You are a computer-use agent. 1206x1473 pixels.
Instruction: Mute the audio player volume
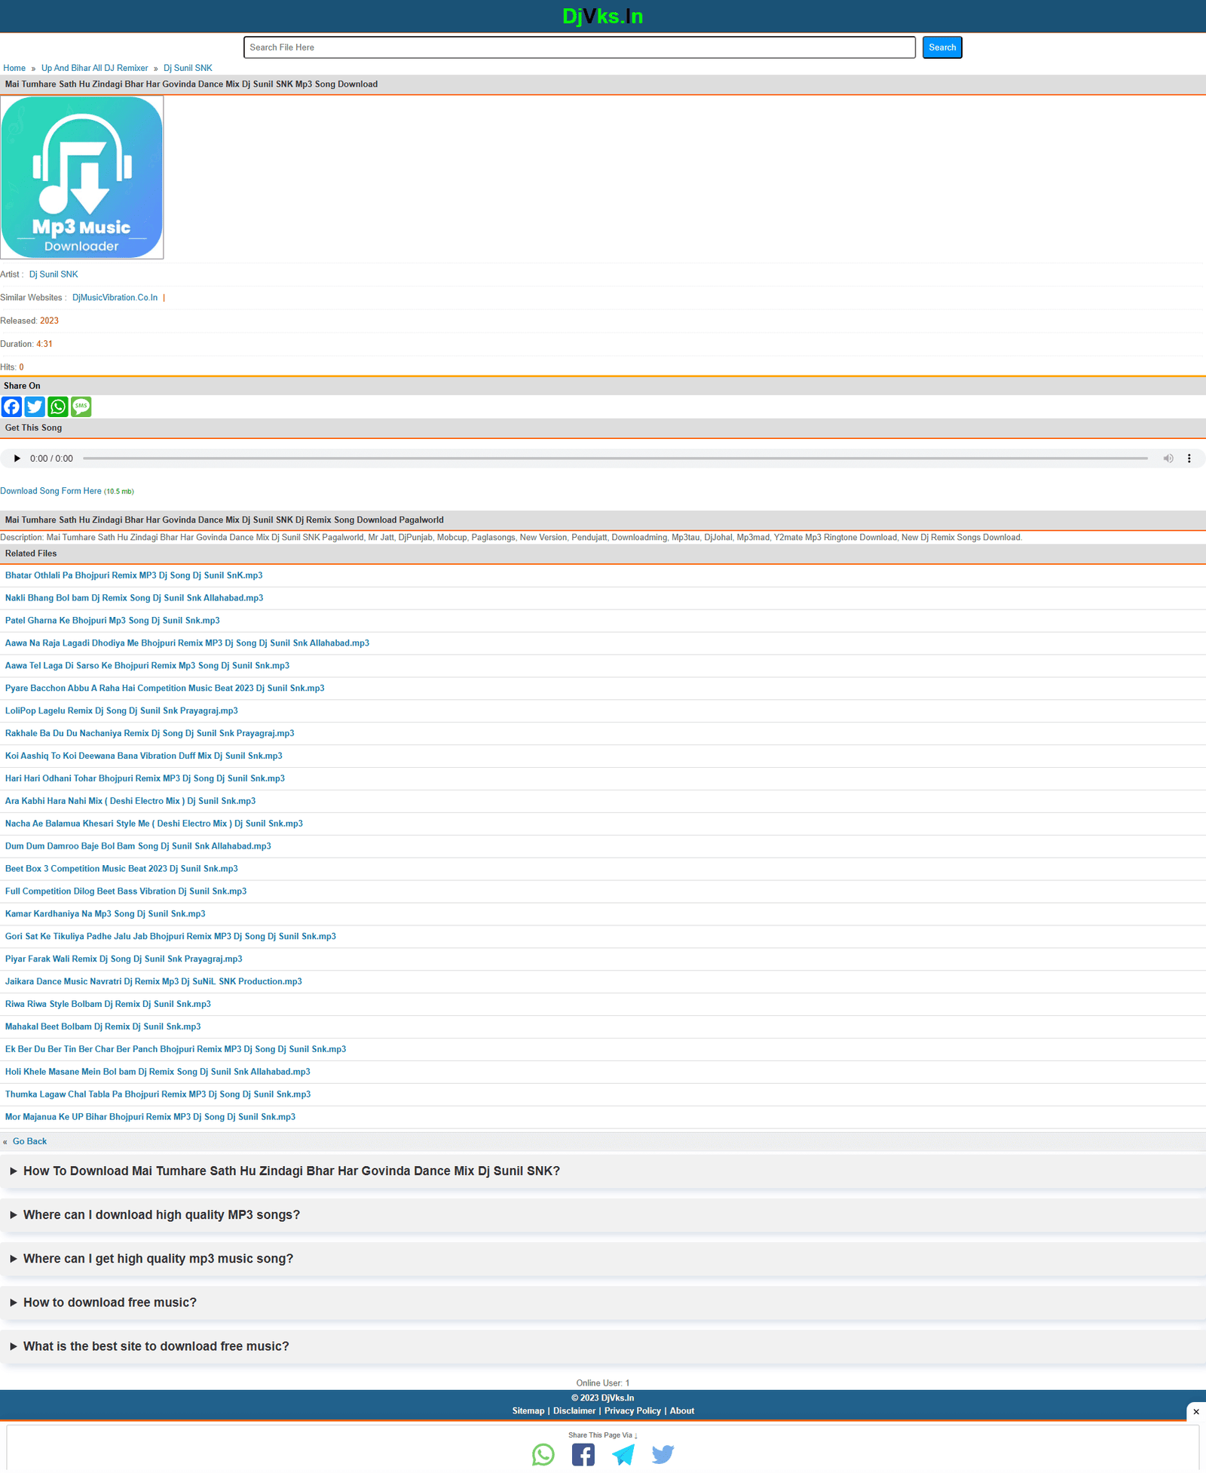click(x=1168, y=458)
